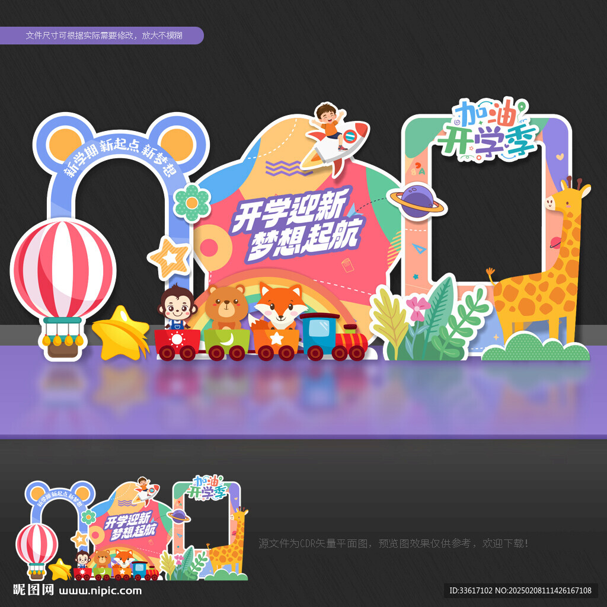
Task: Click the 加油开学季 colorful title
Action: tap(489, 129)
